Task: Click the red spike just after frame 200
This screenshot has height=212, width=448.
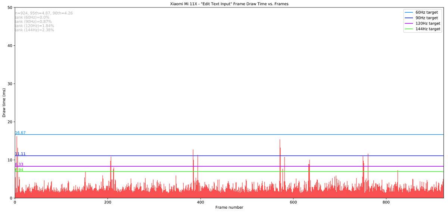Action: tap(111, 177)
